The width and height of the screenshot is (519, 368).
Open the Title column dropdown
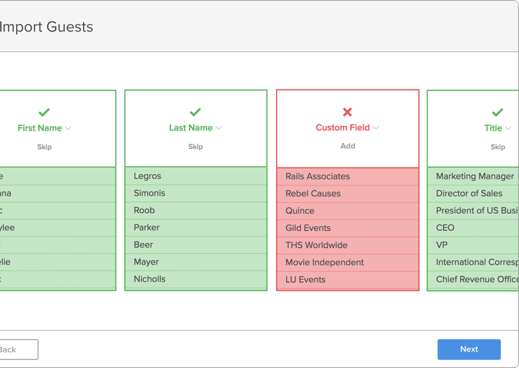498,128
